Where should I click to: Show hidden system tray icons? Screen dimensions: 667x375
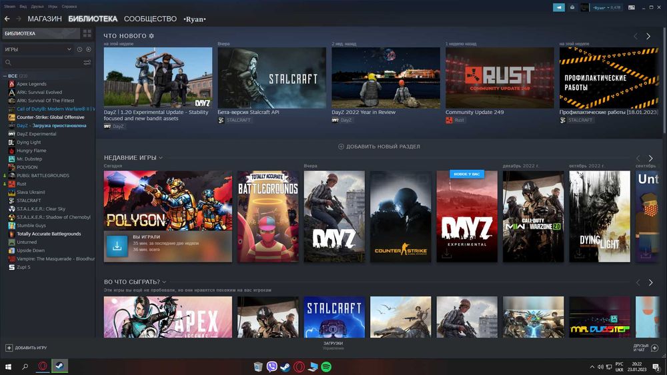click(592, 367)
